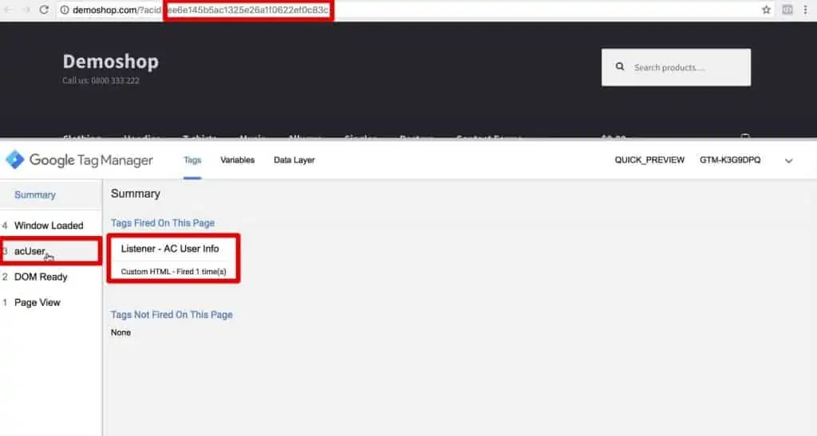Click the QUICK_PREVIEW label

(649, 160)
